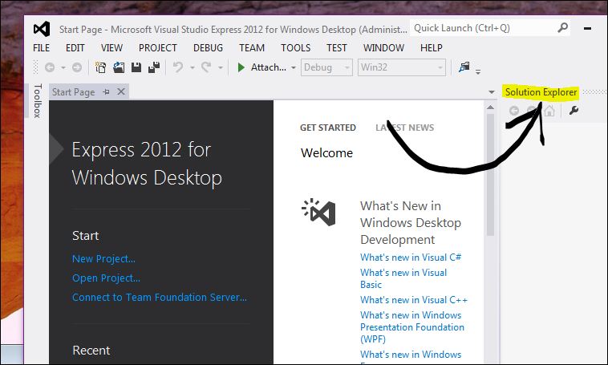Click the Find in Files toolbar icon
The width and height of the screenshot is (608, 365).
(x=464, y=67)
